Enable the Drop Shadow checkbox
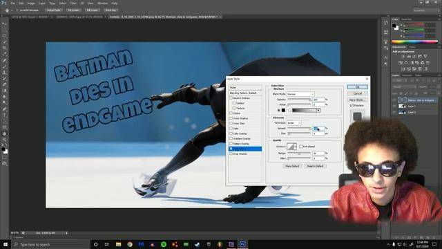 (x=231, y=154)
